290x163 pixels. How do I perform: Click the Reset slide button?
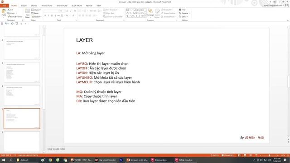pos(35,13)
